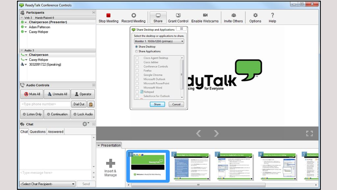
Task: Select slide 3 thumbnail
Action: point(234,166)
